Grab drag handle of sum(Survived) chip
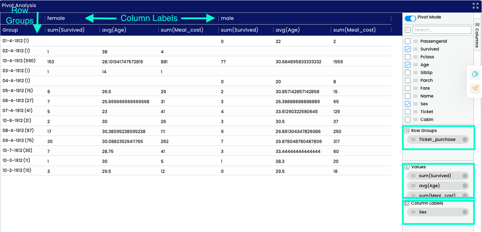This screenshot has height=232, width=482. tap(413, 176)
